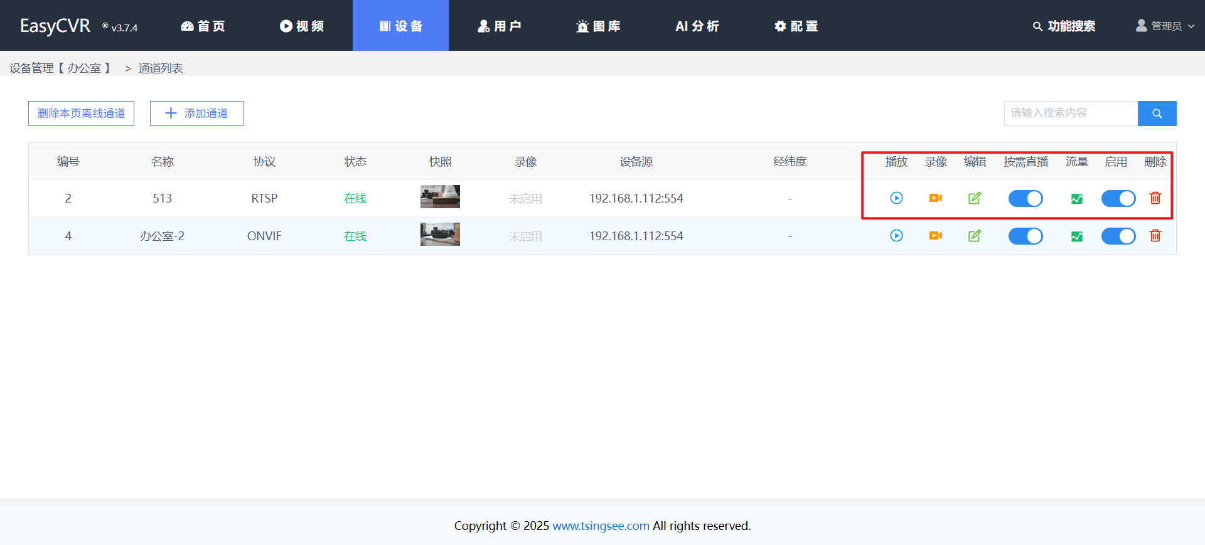Expand the 管理员 account dropdown
The width and height of the screenshot is (1205, 545).
pos(1165,26)
